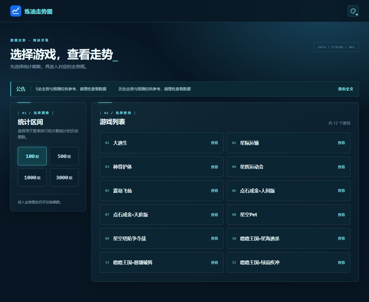Click the 星空塔防争夺战 game name
Viewport: 369px width, 302px height.
[x=129, y=238]
